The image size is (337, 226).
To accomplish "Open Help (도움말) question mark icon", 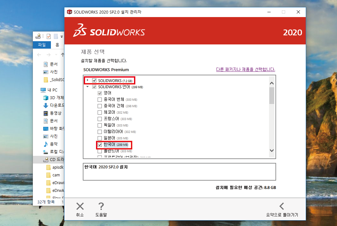I will [101, 206].
